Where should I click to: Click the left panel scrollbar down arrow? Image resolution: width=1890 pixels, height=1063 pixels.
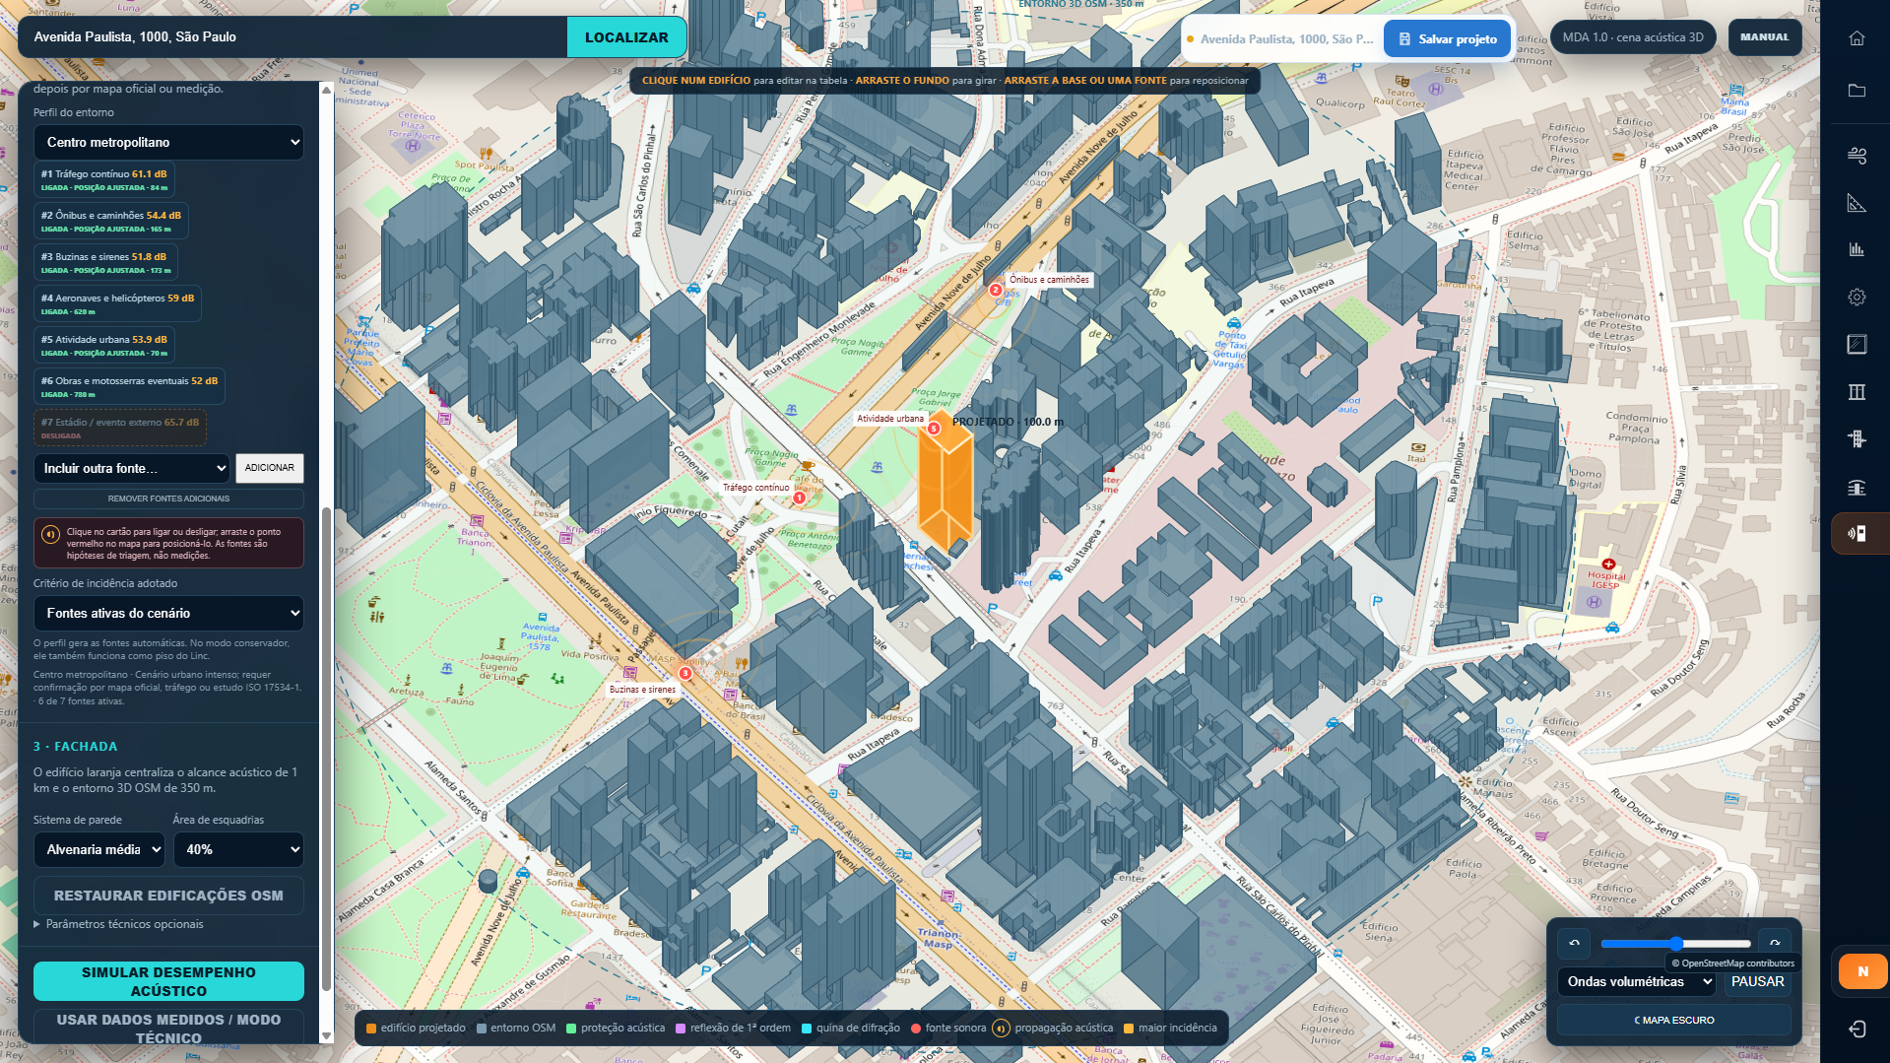pos(327,1035)
